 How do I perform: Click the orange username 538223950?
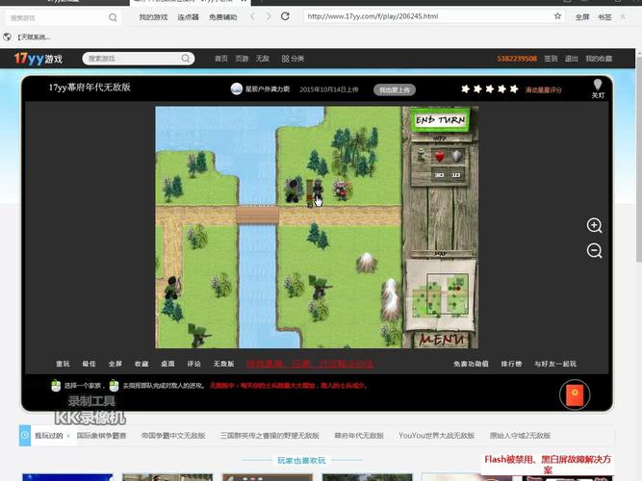click(x=517, y=59)
